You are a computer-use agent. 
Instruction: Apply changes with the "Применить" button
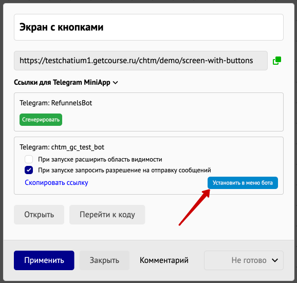(44, 260)
